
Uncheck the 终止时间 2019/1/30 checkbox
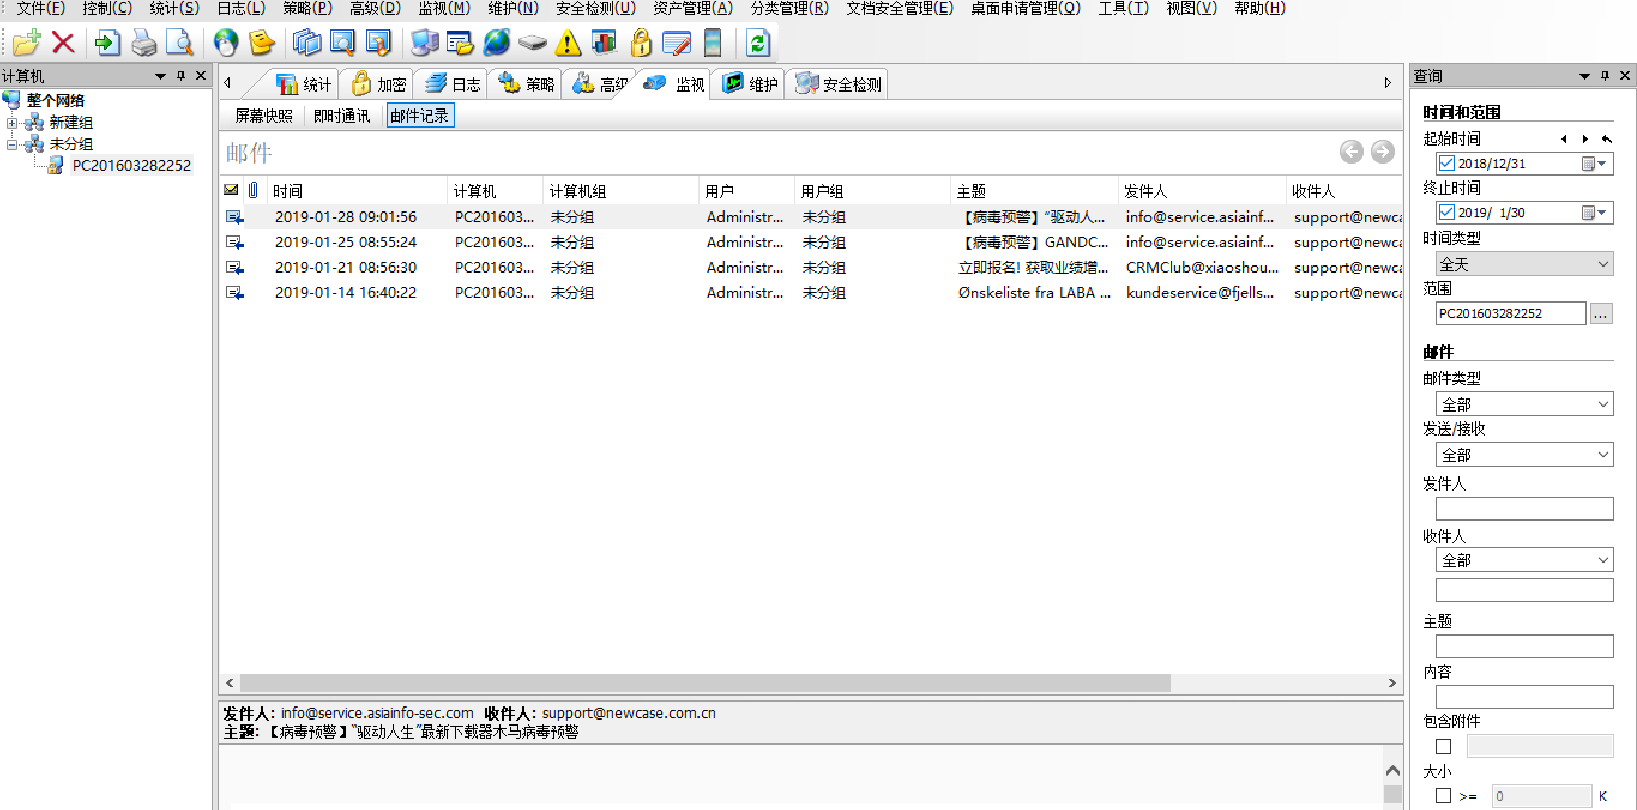pos(1446,212)
